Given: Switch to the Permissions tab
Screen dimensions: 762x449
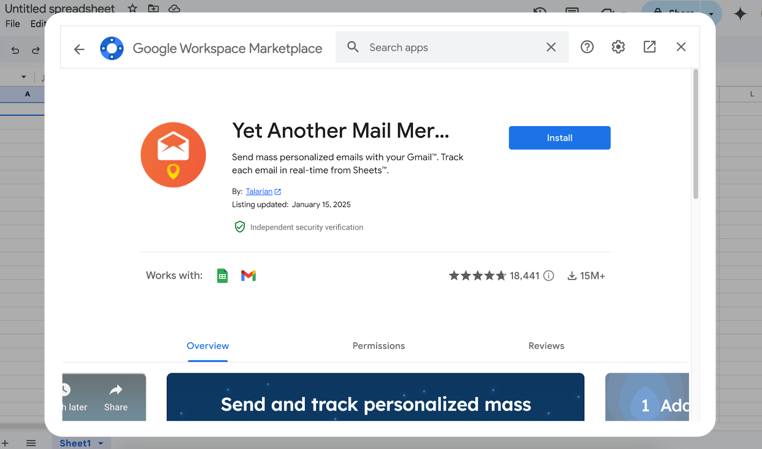Looking at the screenshot, I should pyautogui.click(x=379, y=346).
